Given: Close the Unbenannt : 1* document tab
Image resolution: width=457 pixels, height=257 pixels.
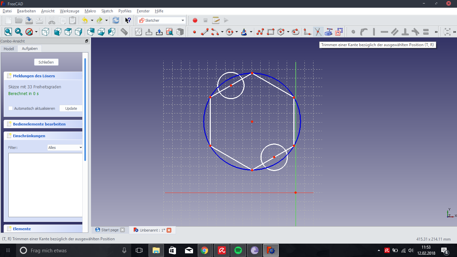Looking at the screenshot, I should [x=169, y=230].
